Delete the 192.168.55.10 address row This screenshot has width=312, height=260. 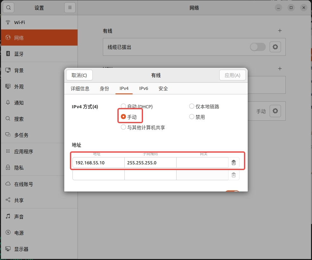(234, 163)
